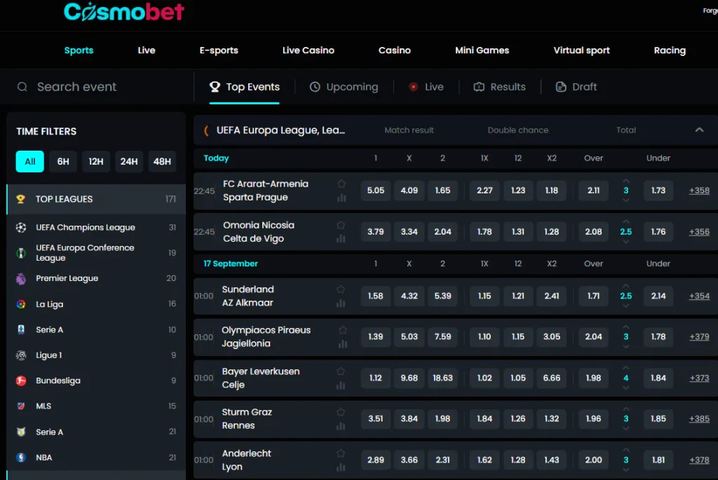Open the E-sports navigation menu item
This screenshot has height=480, width=718.
[219, 50]
